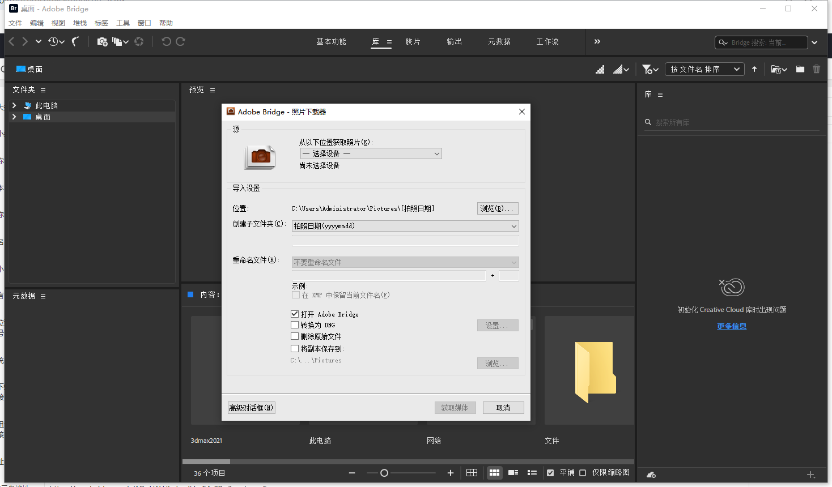Expand the 此电脑 tree item
832x487 pixels.
(x=14, y=105)
